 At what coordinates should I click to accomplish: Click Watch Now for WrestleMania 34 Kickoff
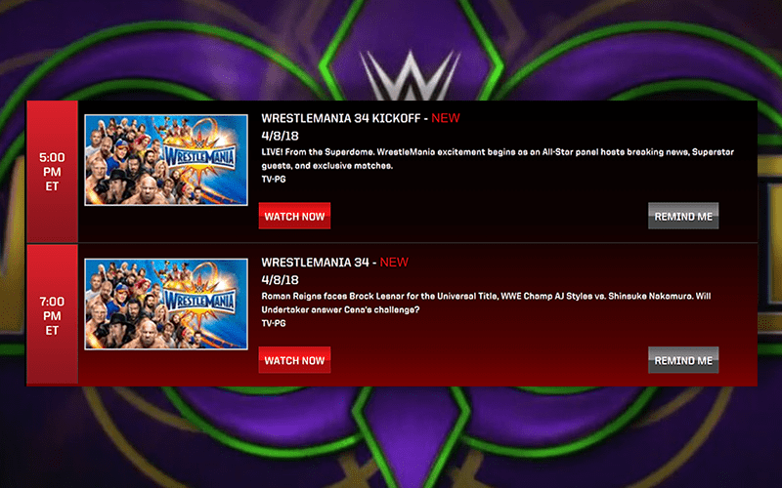[x=294, y=216]
